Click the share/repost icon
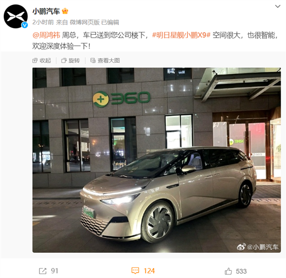 (x=43, y=271)
